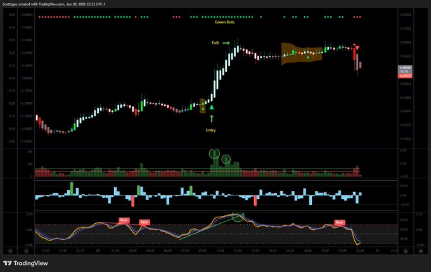Click the 0.07000 price scale value
Image resolution: width=431 pixels, height=272 pixels.
[x=406, y=29]
